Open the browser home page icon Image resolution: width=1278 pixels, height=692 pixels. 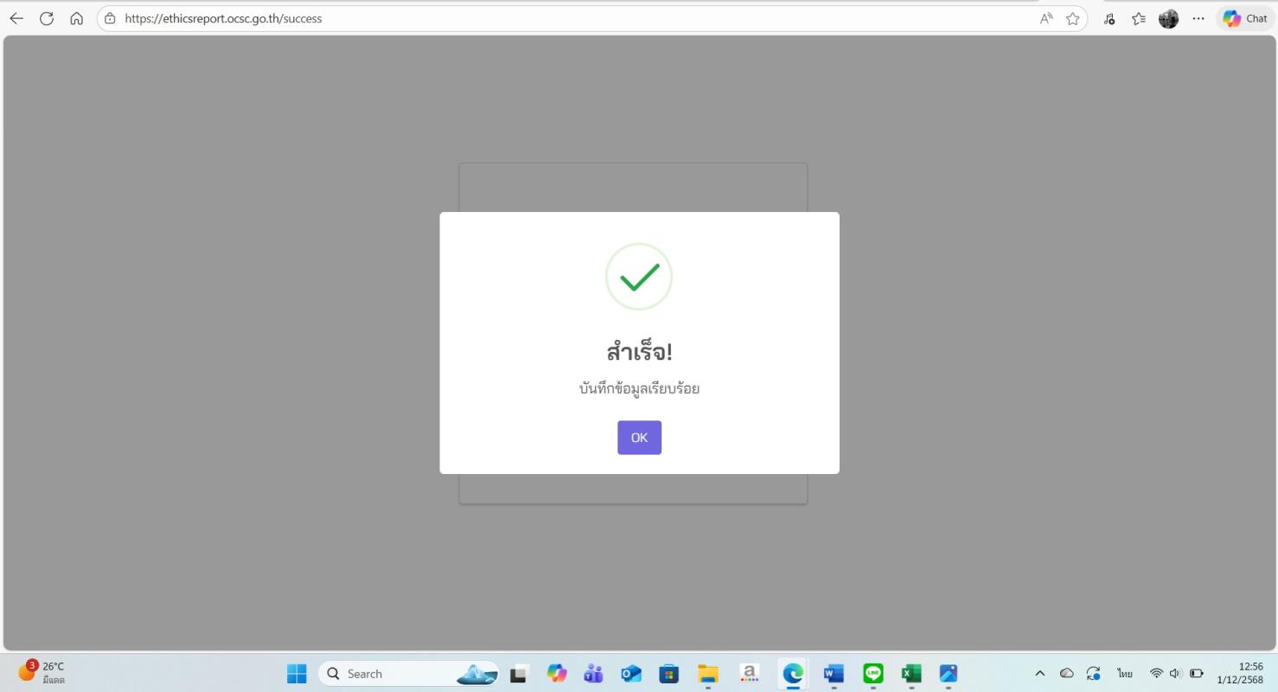77,18
